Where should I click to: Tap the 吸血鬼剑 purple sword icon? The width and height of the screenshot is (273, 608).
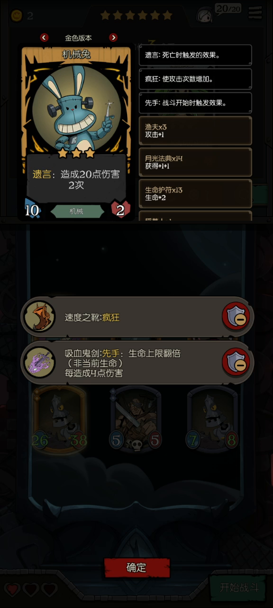(x=40, y=362)
